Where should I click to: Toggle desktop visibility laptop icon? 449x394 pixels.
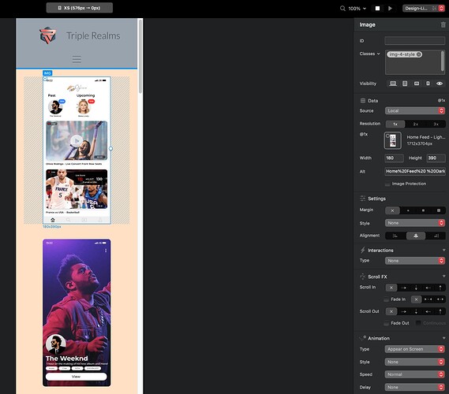(393, 84)
